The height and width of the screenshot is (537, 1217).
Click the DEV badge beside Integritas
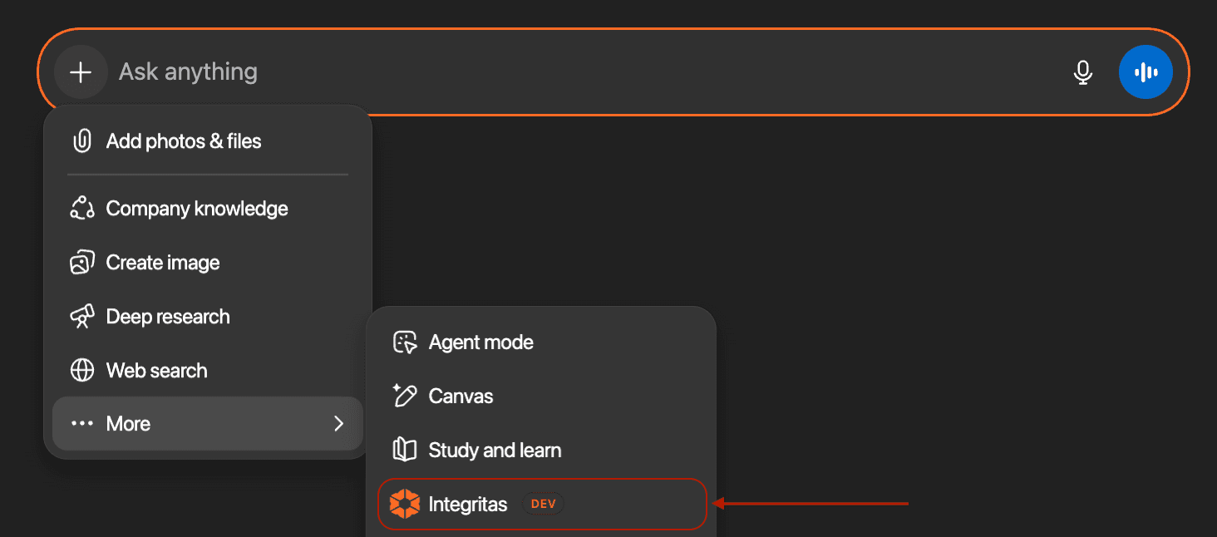[x=543, y=504]
